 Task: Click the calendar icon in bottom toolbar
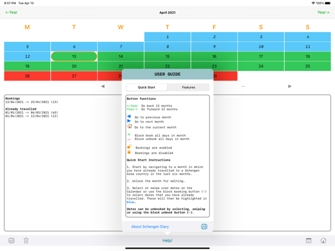pyautogui.click(x=308, y=241)
